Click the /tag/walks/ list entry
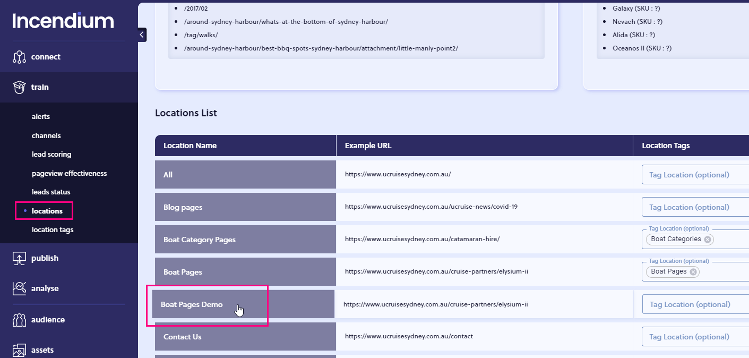Viewport: 749px width, 358px height. click(201, 35)
